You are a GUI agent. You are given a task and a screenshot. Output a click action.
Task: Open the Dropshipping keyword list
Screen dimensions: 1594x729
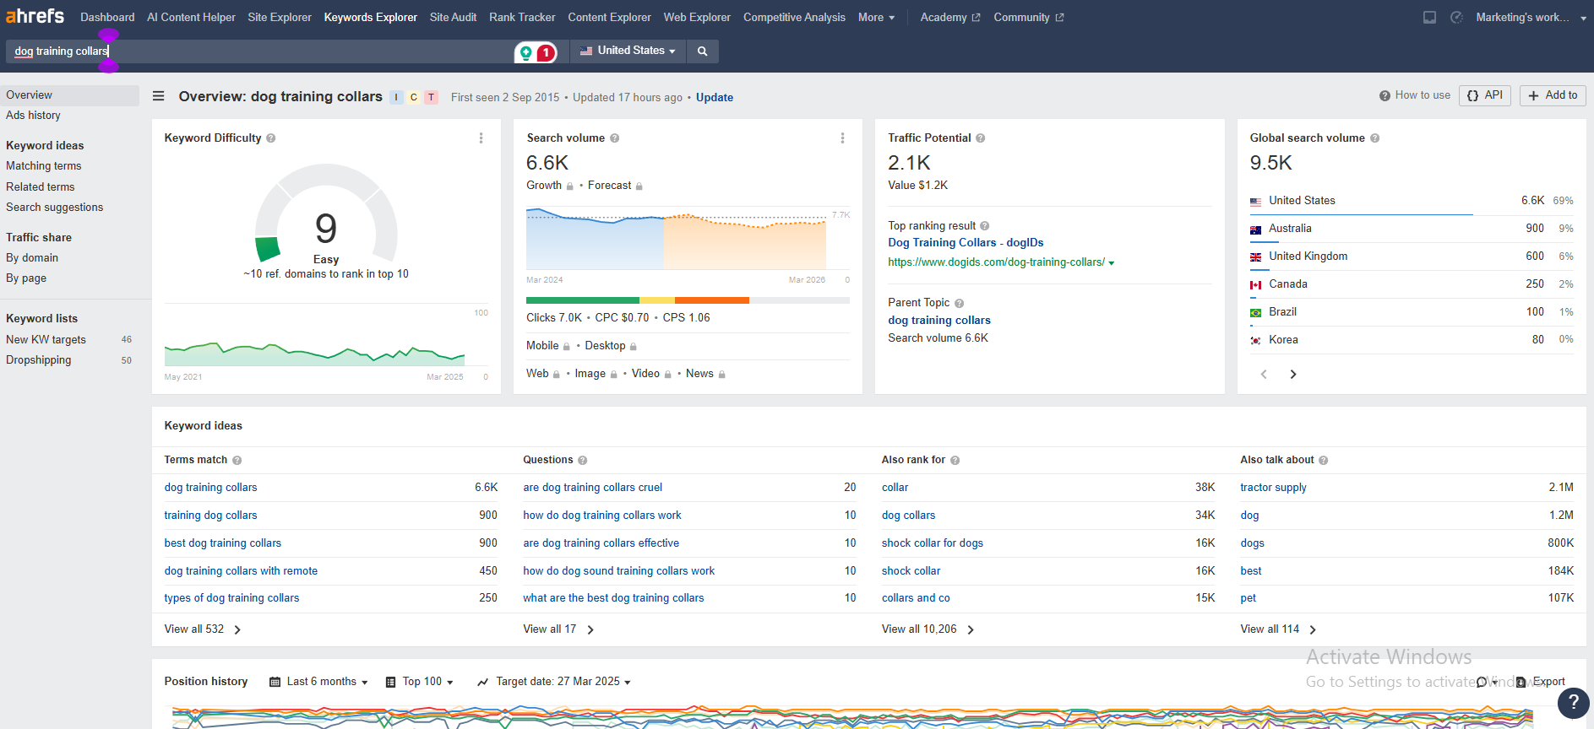[x=39, y=360]
